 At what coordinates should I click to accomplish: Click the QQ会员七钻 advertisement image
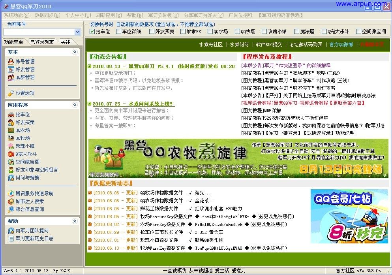pos(349,216)
